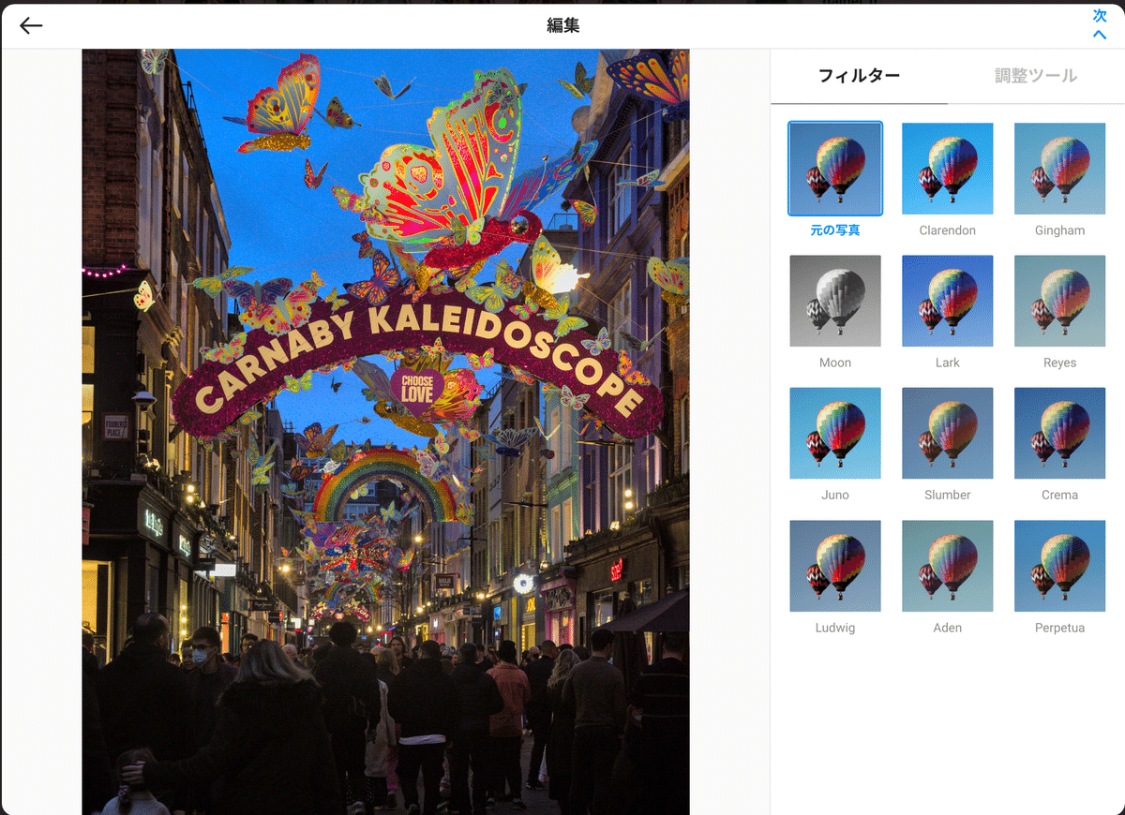Select the 元の写真 original thumbnail
1125x815 pixels.
[835, 169]
